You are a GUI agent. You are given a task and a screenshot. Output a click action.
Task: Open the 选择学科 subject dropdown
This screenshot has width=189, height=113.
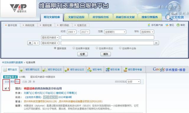[147, 32]
